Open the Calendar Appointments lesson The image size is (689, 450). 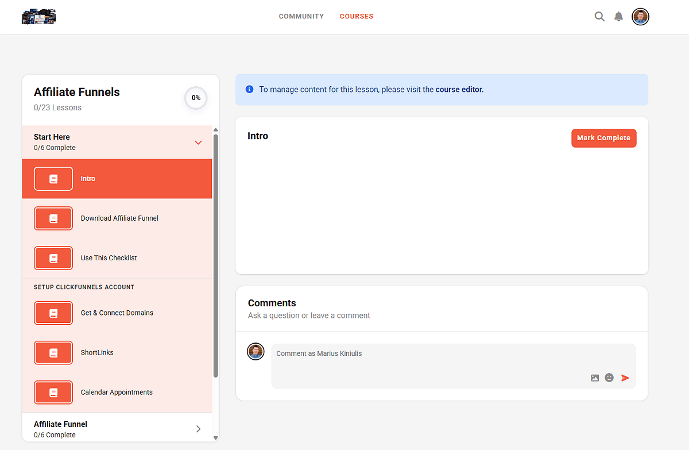pos(117,393)
